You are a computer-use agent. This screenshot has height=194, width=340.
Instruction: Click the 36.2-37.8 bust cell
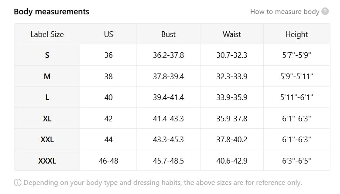tap(168, 55)
